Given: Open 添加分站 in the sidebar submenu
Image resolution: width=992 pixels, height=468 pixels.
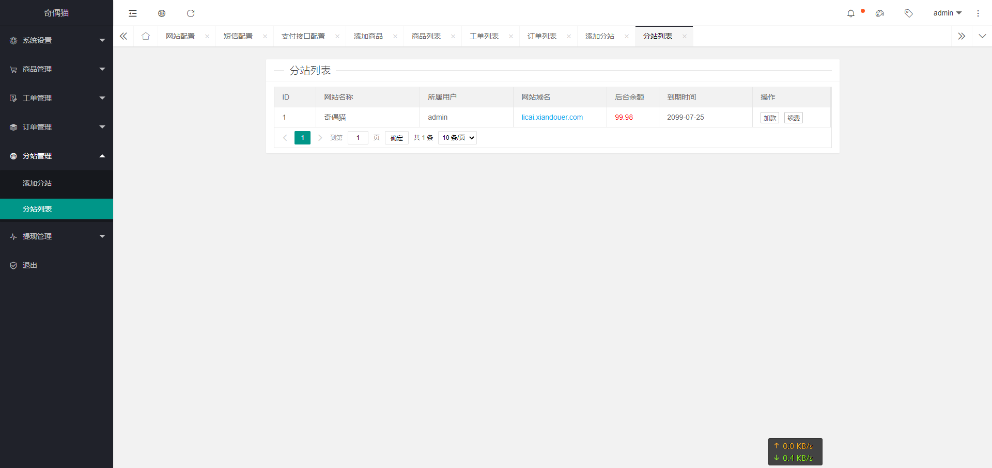Looking at the screenshot, I should click(56, 183).
